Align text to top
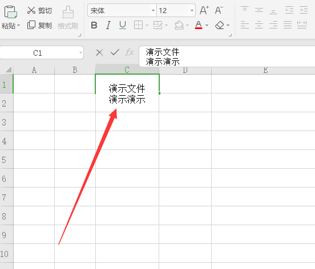This screenshot has width=315, height=269. 245,10
